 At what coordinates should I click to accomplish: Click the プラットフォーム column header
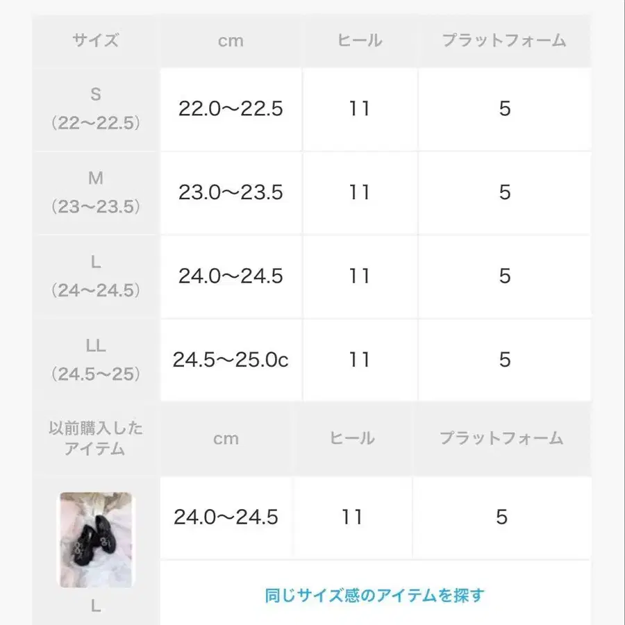coord(505,40)
